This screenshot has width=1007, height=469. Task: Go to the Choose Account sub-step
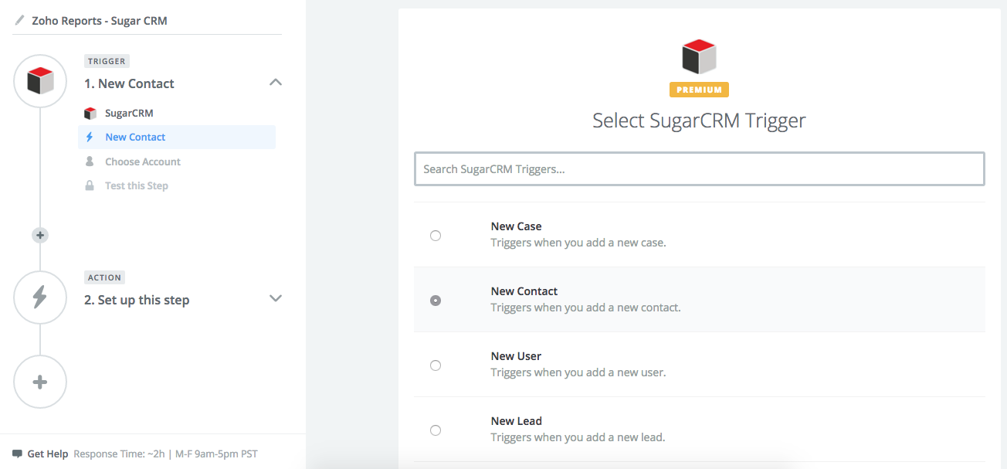143,162
